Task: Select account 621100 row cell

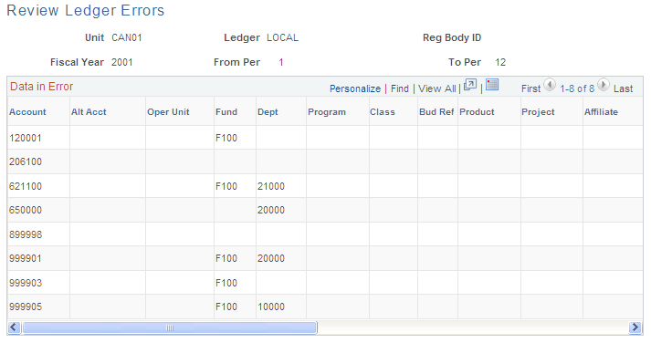Action: [x=26, y=186]
